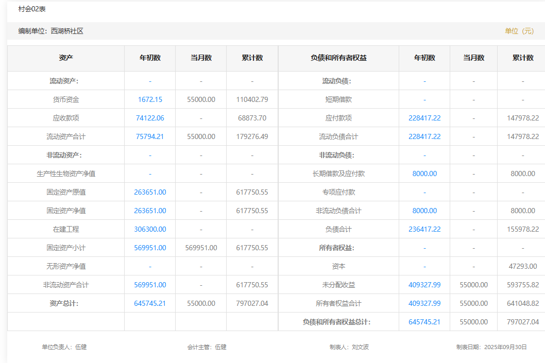Open the 应付款项 beginning balance 228417.22
The image size is (545, 363).
tap(424, 118)
